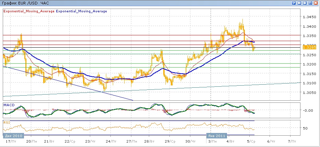Click the help question mark icon

(x=294, y=3)
